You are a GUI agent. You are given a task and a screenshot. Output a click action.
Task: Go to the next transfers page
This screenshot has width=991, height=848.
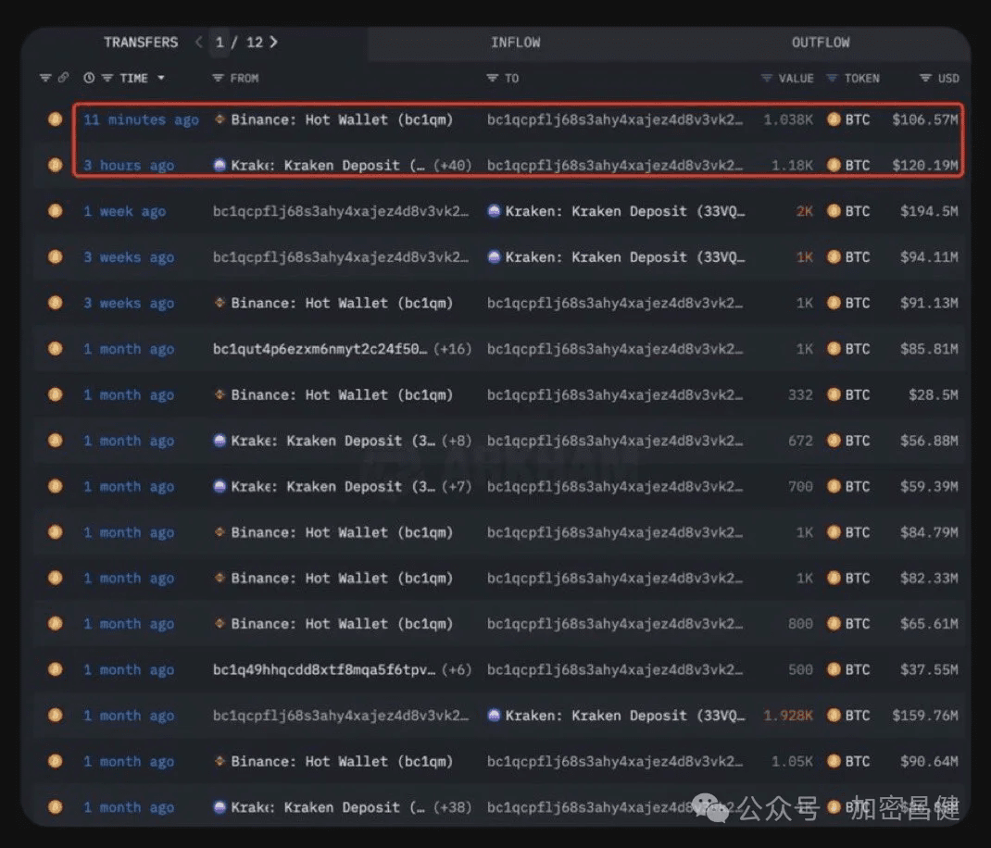point(273,42)
